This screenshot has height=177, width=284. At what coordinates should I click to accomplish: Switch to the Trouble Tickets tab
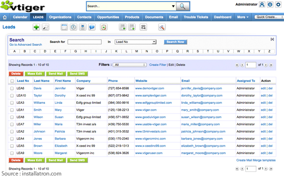(196, 17)
